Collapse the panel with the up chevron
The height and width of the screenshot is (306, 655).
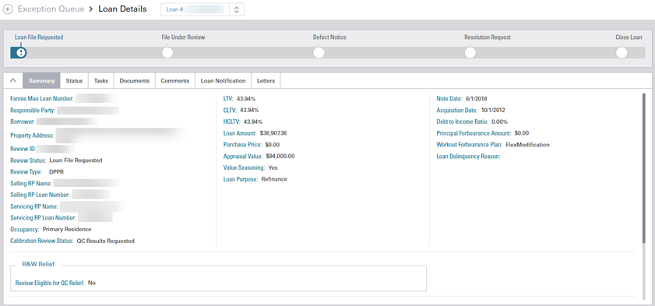pyautogui.click(x=13, y=80)
